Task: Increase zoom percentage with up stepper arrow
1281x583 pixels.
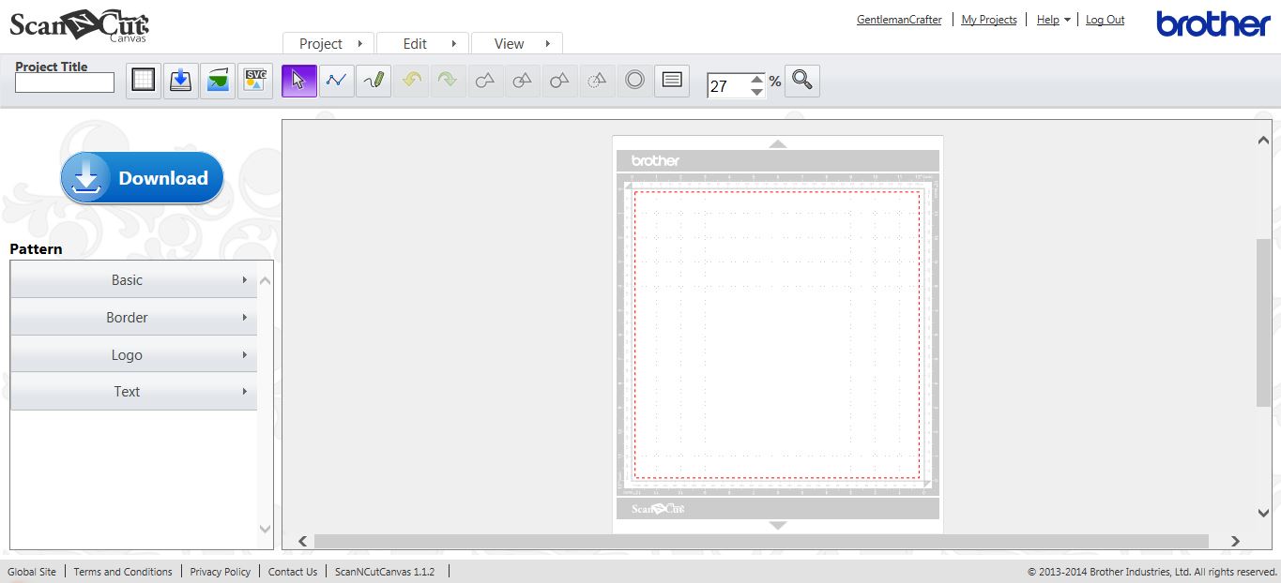Action: coord(758,75)
